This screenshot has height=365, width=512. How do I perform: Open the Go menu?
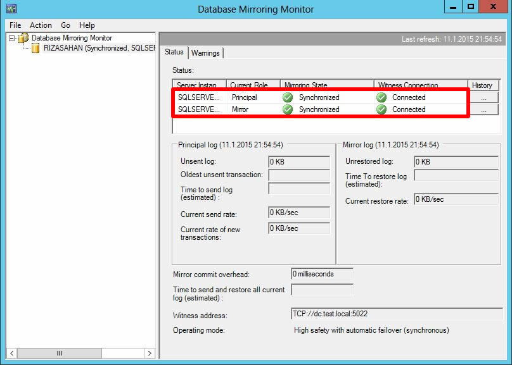point(66,25)
